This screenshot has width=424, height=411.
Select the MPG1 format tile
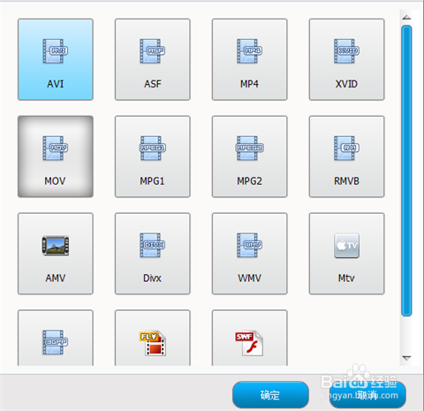pos(153,156)
